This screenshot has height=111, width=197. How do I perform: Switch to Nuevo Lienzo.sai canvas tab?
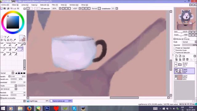(61, 101)
